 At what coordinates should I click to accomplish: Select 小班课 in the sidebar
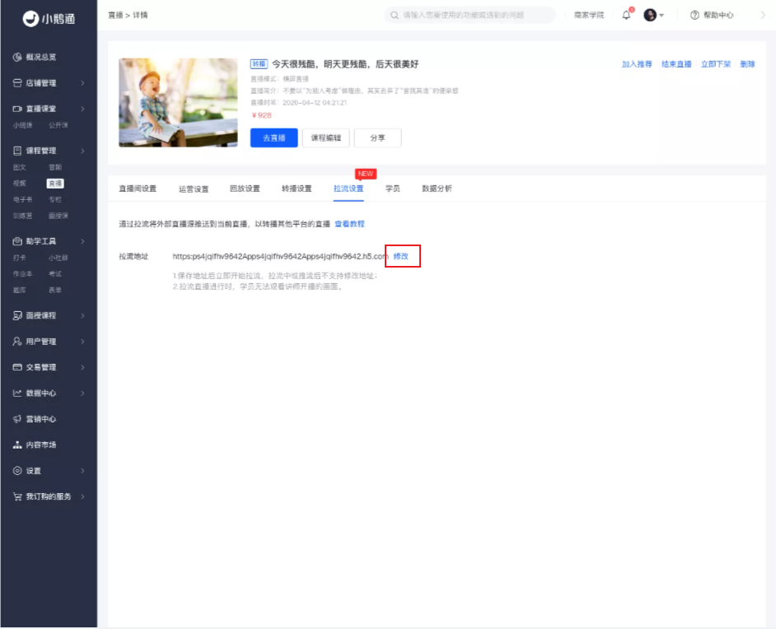coord(23,125)
